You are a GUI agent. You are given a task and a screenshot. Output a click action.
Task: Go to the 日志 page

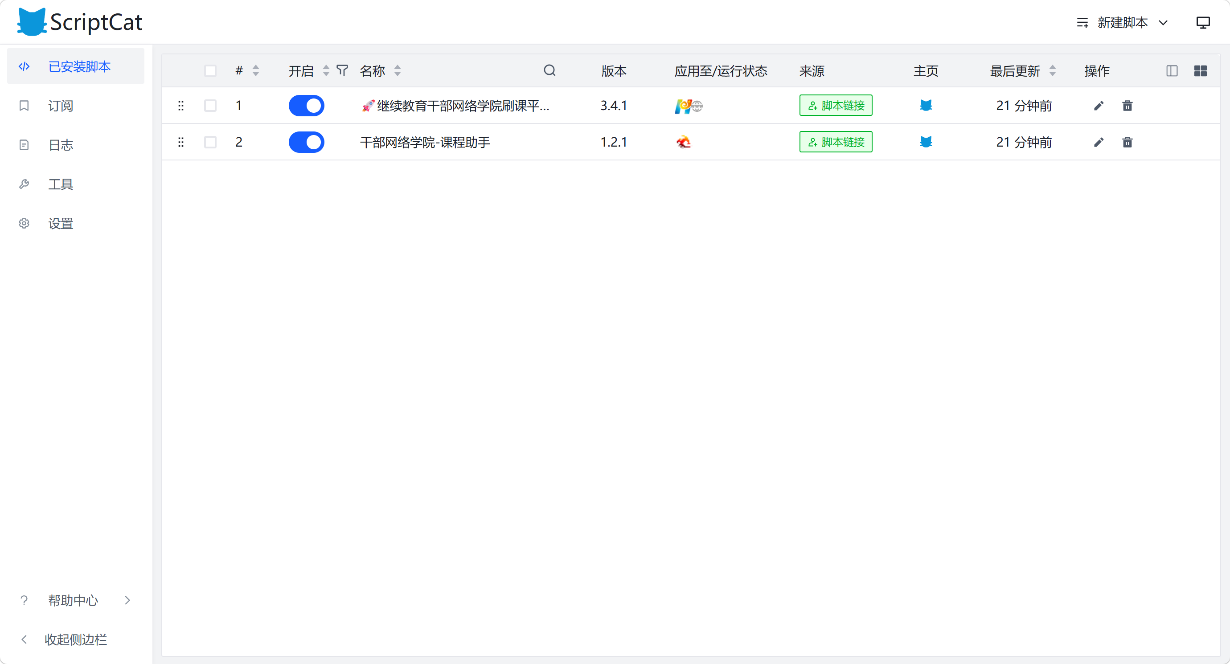pos(61,145)
